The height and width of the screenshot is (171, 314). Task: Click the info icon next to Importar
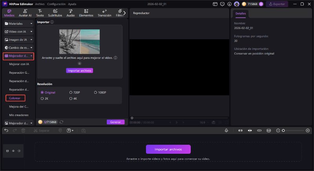[x=52, y=22]
